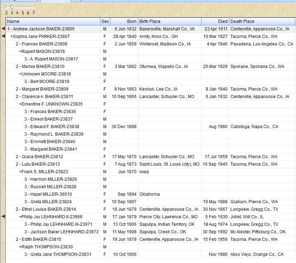Click birth place Keokuk, Lee Co., IA
The width and height of the screenshot is (296, 263).
tap(158, 89)
